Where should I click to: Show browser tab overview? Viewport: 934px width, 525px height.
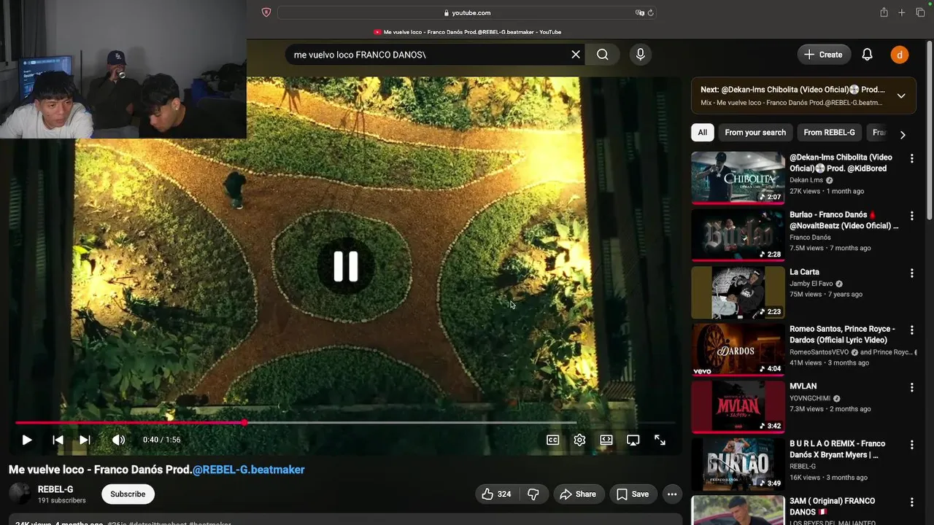[x=920, y=12]
